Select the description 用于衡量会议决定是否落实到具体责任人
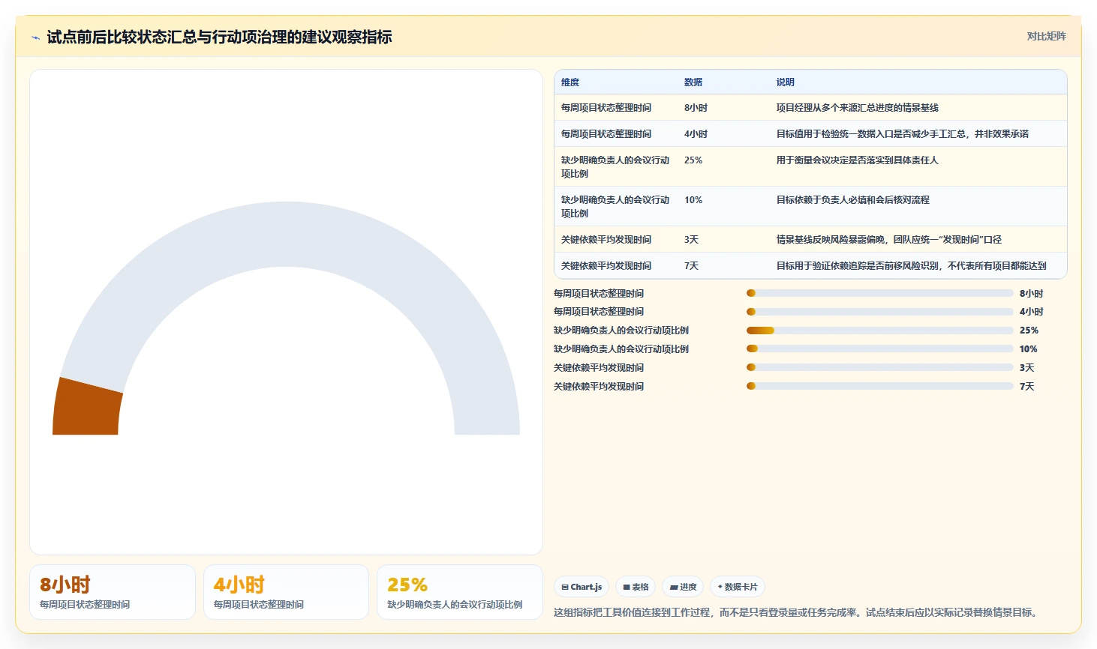 [857, 160]
